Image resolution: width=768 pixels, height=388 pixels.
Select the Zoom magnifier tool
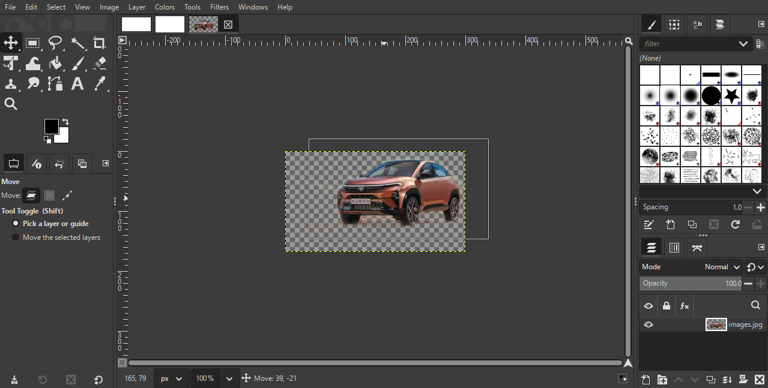pos(11,104)
